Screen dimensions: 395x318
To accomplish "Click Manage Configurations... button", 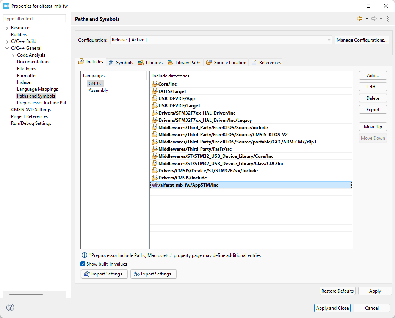I will (x=362, y=40).
